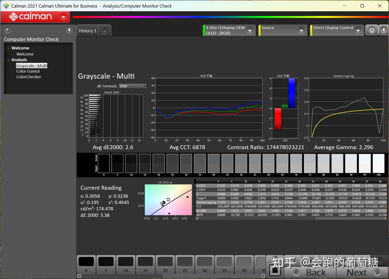The image size is (389, 279).
Task: Click the 'Gamma Log/Log' row header in the table
Action: pos(206,202)
